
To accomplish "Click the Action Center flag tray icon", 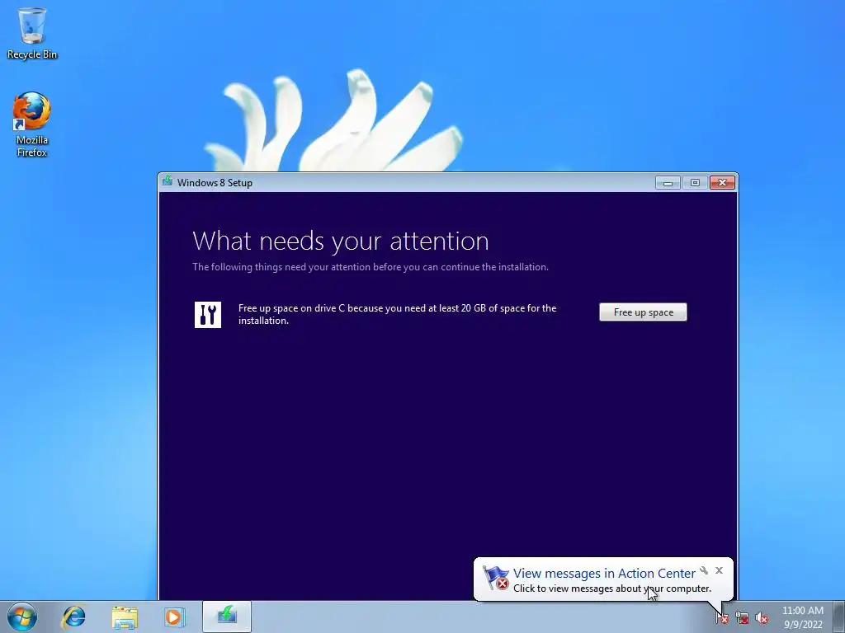I will pyautogui.click(x=722, y=618).
